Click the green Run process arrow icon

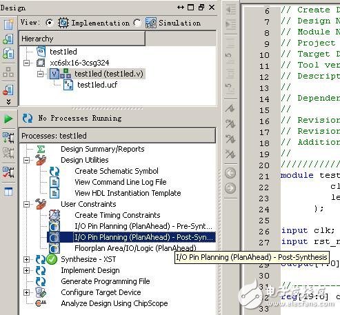coord(8,119)
